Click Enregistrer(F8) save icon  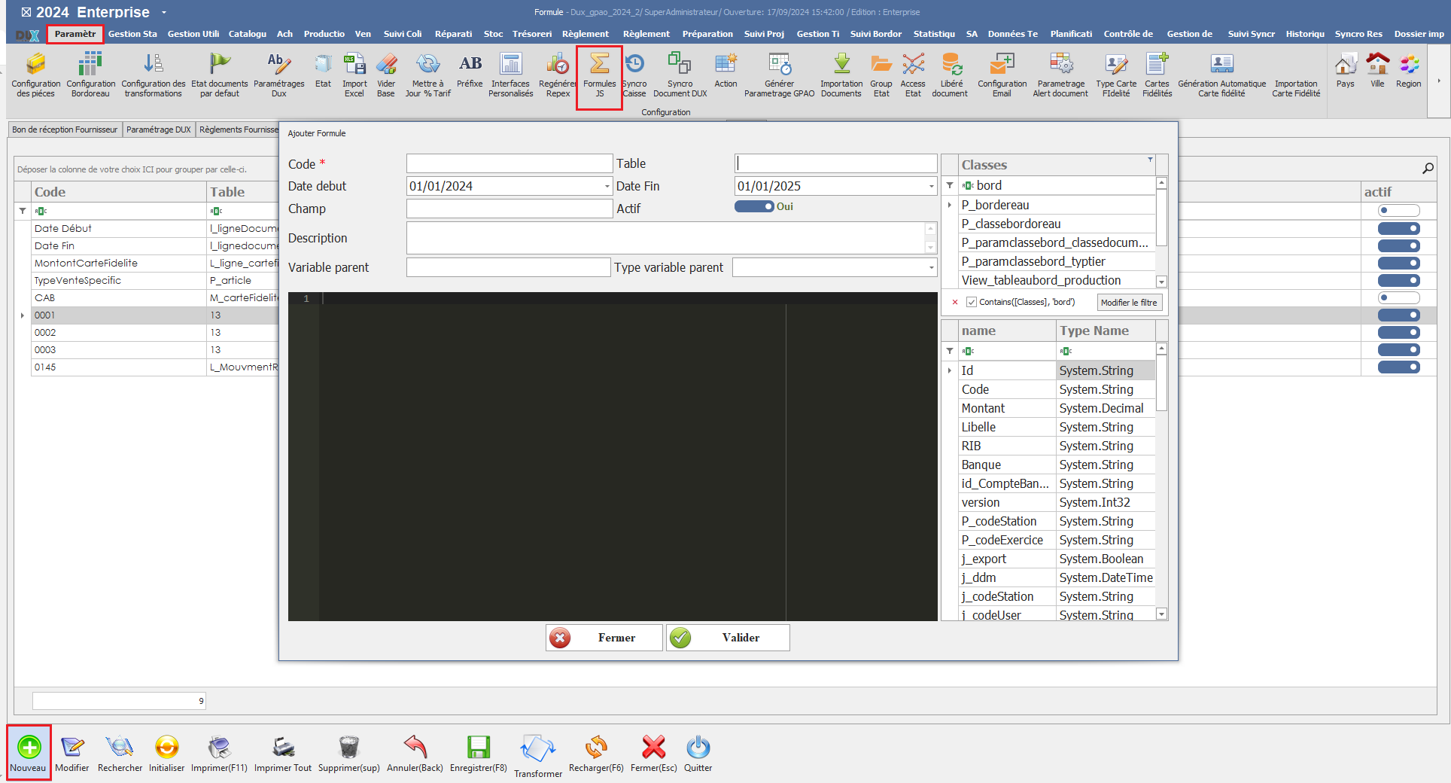pos(479,753)
